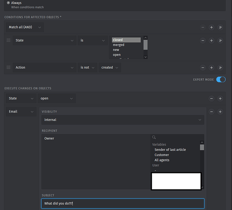
Task: Expand the Visibility internal dropdown
Action: click(123, 120)
